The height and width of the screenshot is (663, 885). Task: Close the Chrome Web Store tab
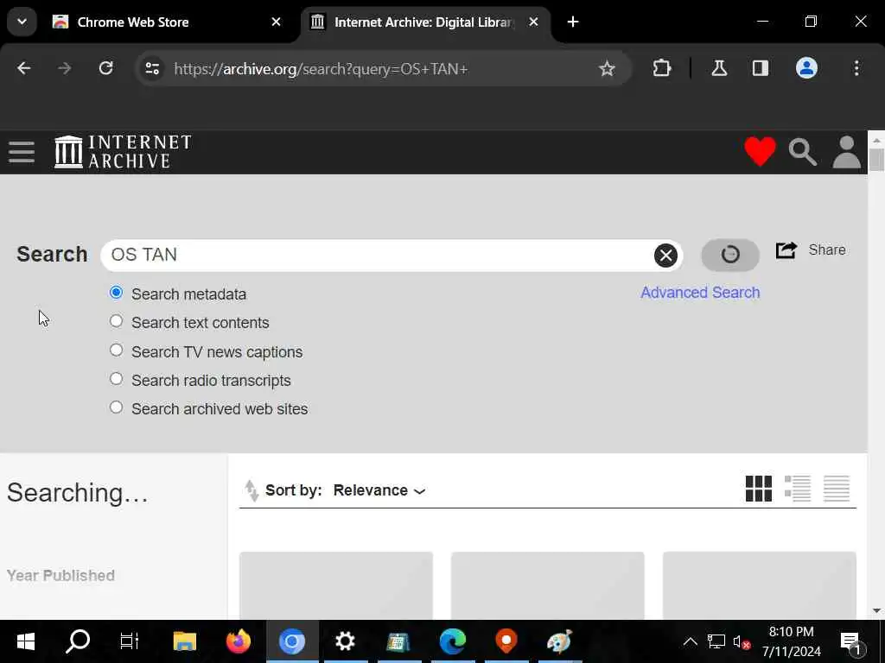pyautogui.click(x=276, y=22)
